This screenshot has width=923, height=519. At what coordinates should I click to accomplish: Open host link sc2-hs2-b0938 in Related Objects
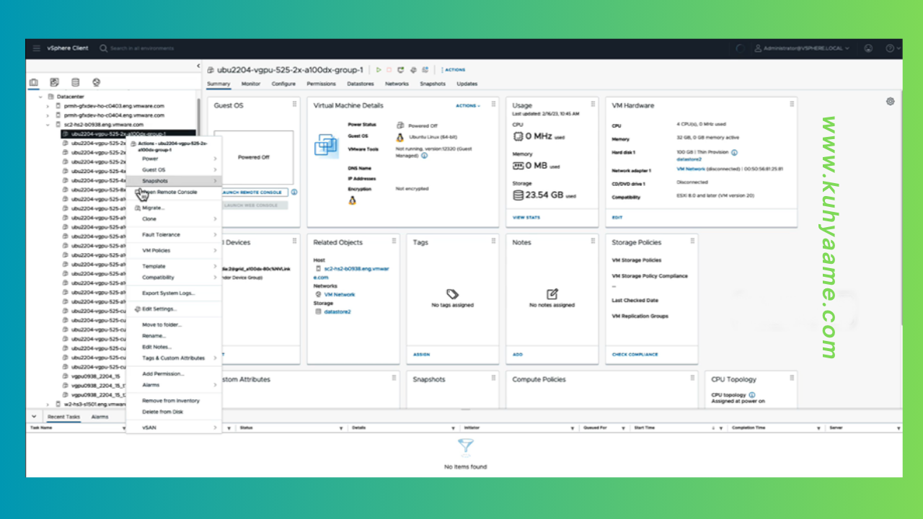point(352,272)
